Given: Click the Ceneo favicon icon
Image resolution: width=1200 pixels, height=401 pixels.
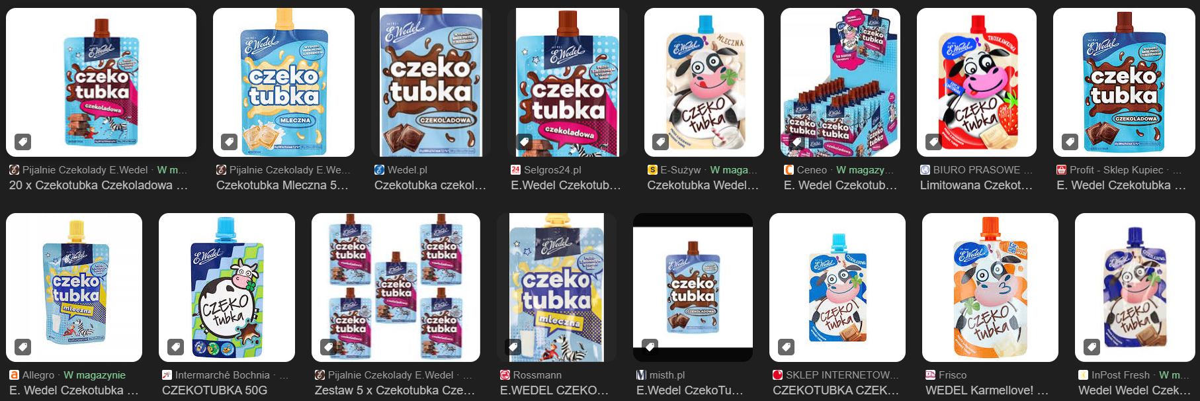Looking at the screenshot, I should pyautogui.click(x=789, y=170).
